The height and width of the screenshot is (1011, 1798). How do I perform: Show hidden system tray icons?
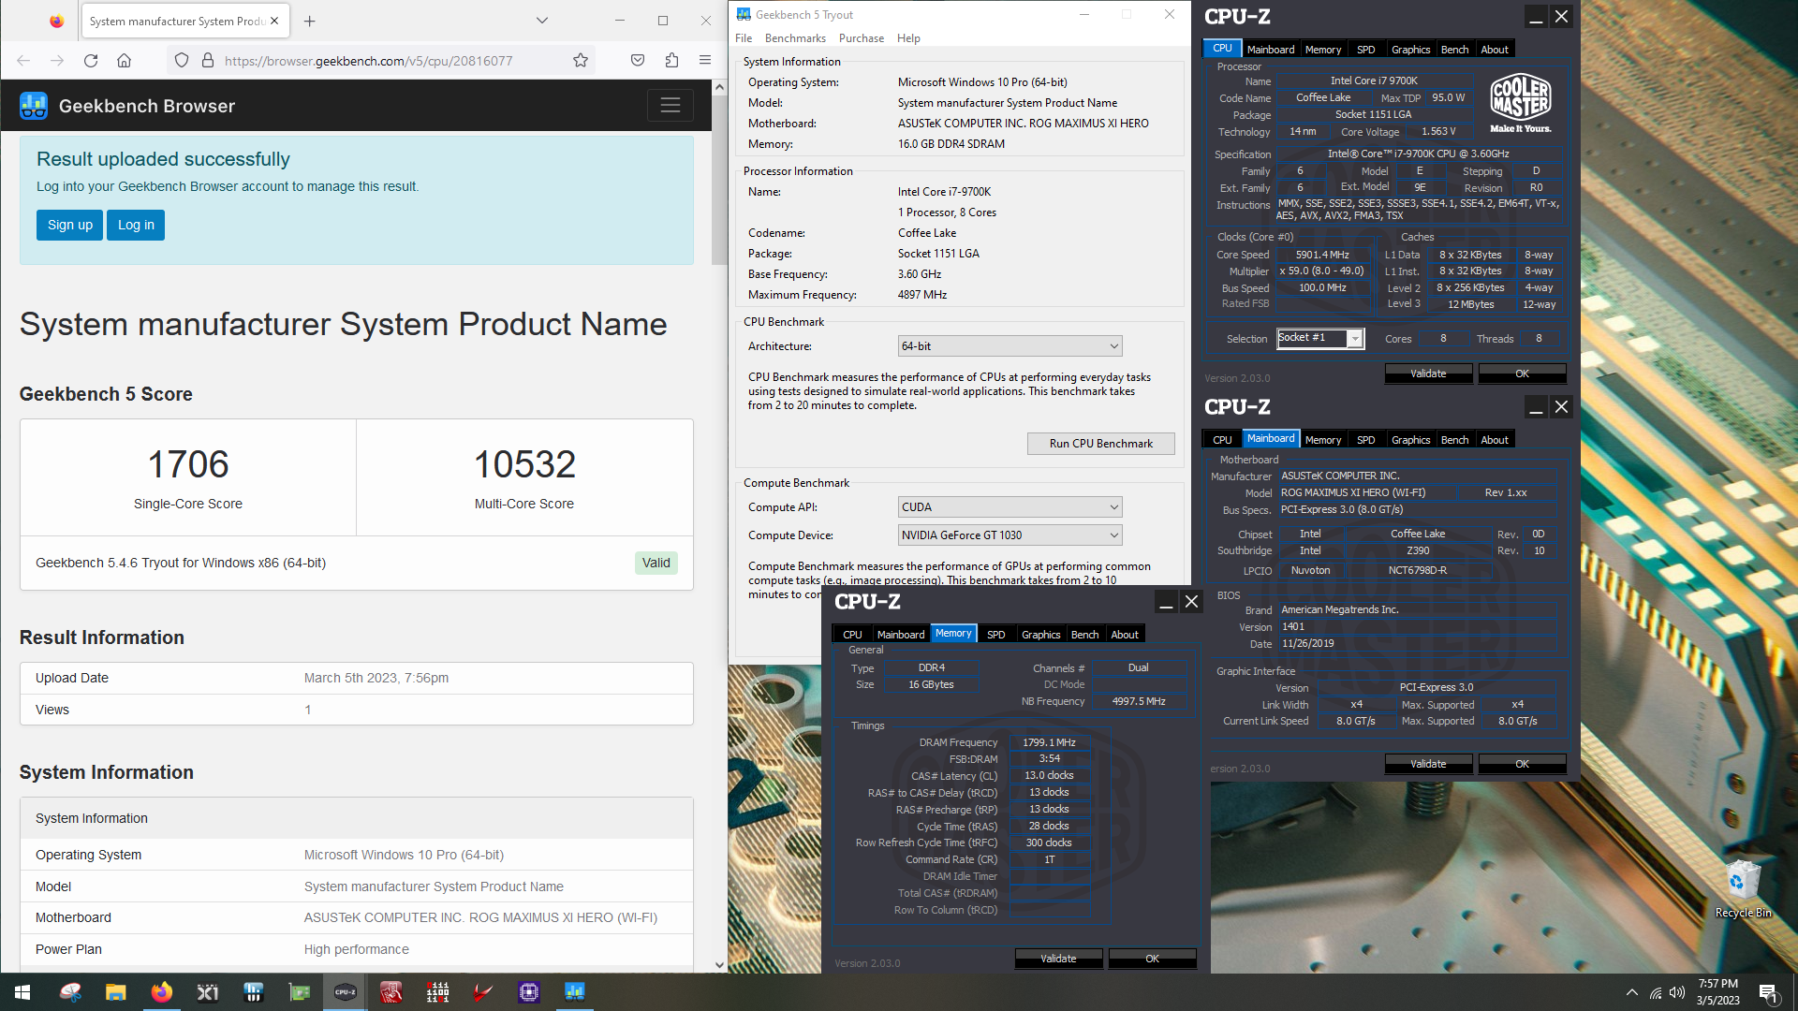pyautogui.click(x=1631, y=992)
